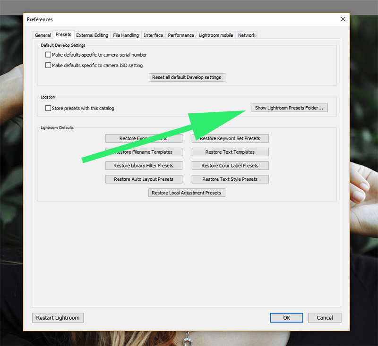The height and width of the screenshot is (346, 378).
Task: Enable defaults specific to camera serial number
Action: [x=48, y=55]
